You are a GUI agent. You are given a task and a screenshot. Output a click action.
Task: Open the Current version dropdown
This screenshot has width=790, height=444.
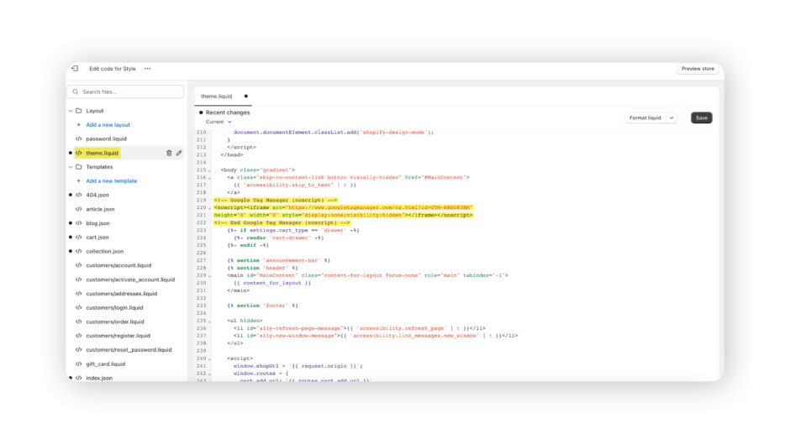(x=219, y=123)
